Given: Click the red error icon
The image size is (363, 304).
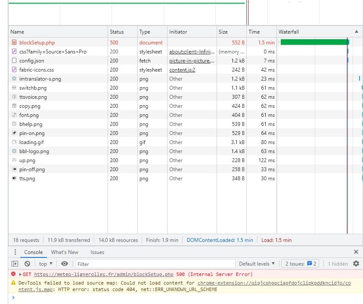Looking at the screenshot, I should 13,274.
